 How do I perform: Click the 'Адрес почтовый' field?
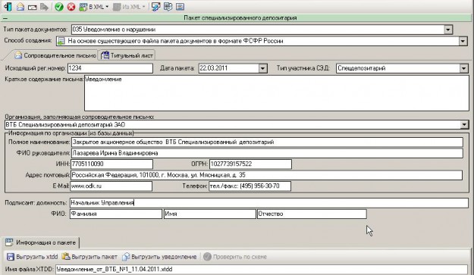[266, 175]
